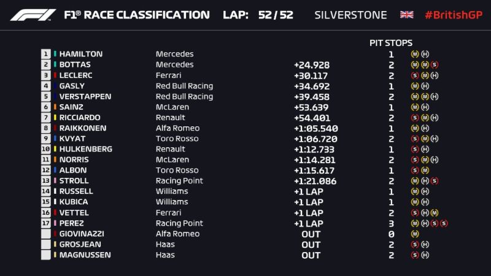Click Magnussen's soft tyre icon

click(x=416, y=255)
